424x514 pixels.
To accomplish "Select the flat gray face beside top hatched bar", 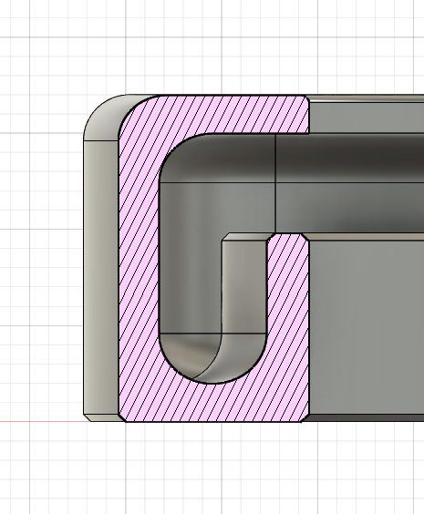I will 367,118.
